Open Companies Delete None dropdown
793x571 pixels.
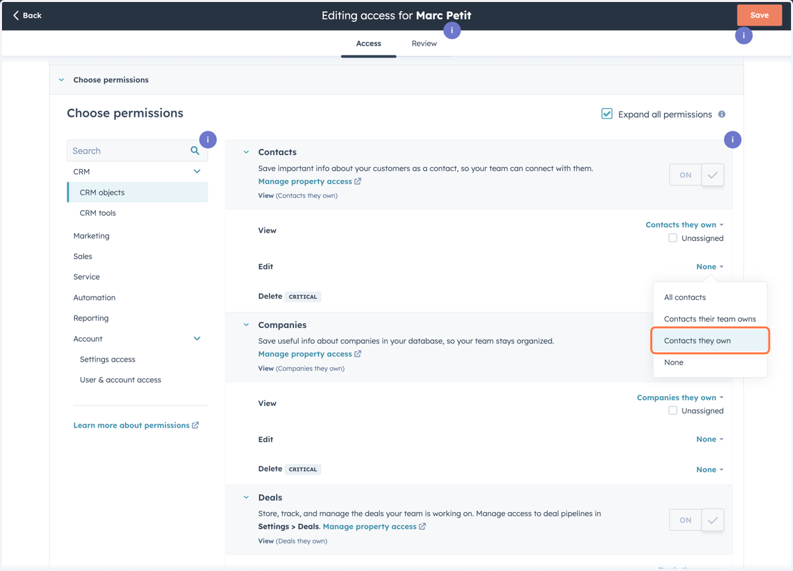710,469
